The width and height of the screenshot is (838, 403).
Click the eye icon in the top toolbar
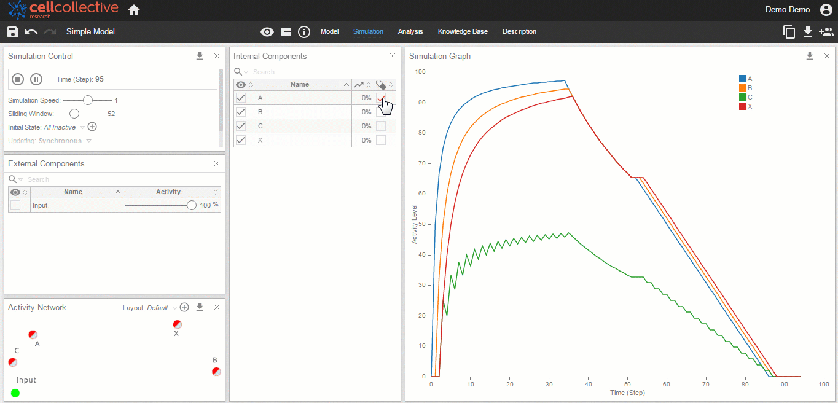click(x=267, y=32)
